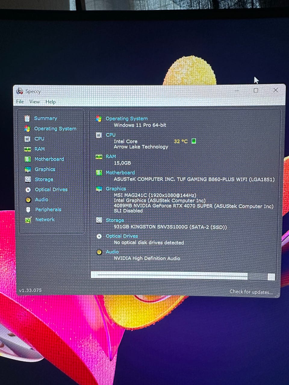Screen dimensions: 289x385
Task: Click the NVIDIA High Definition Audio text
Action: (147, 258)
